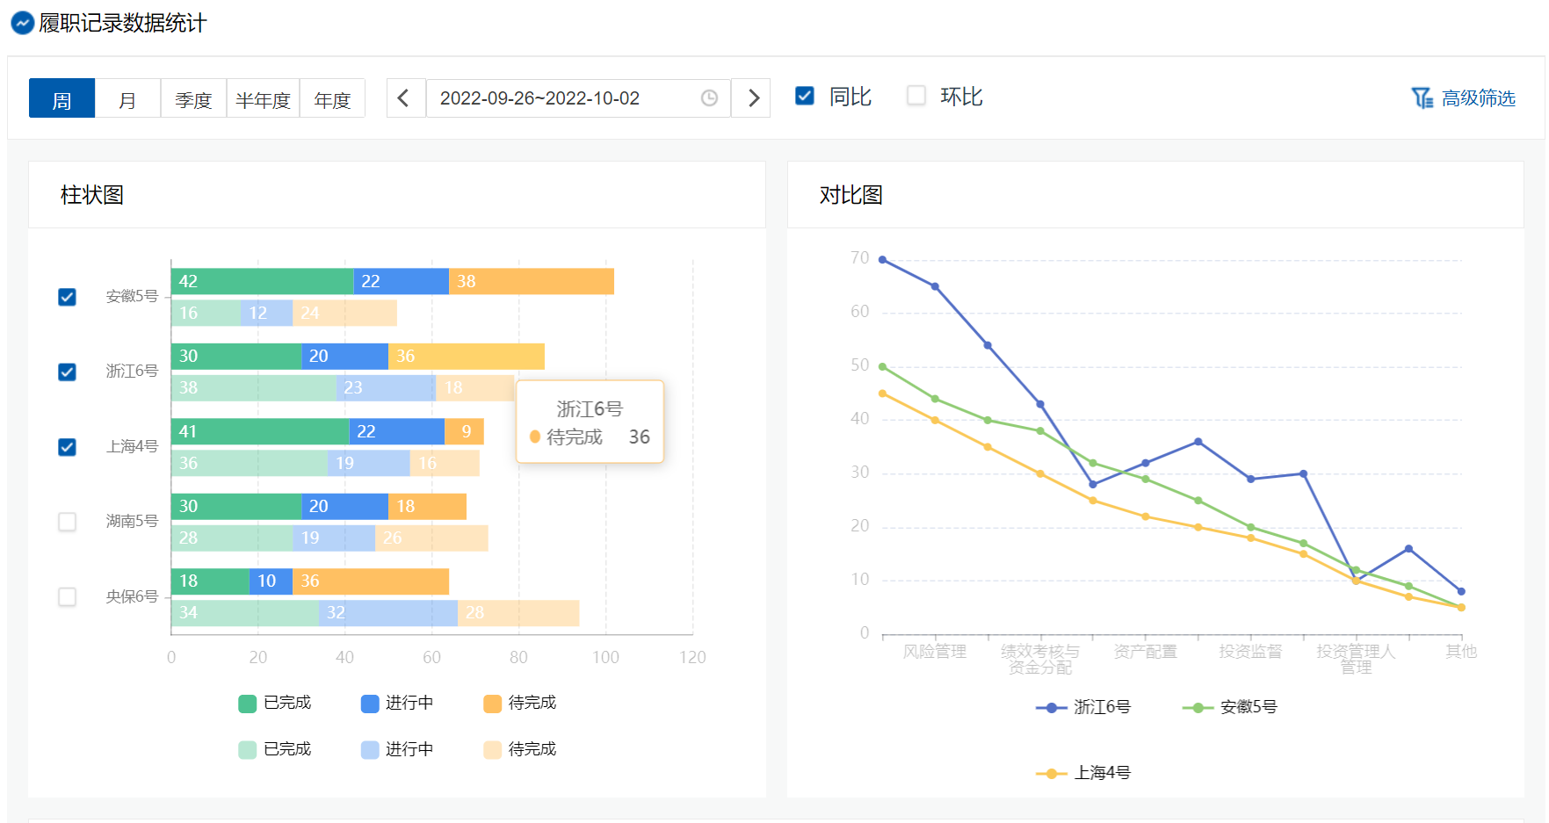Toggle the dark orange 待完成 legend
Viewport: 1549px width, 823px height.
tap(520, 703)
